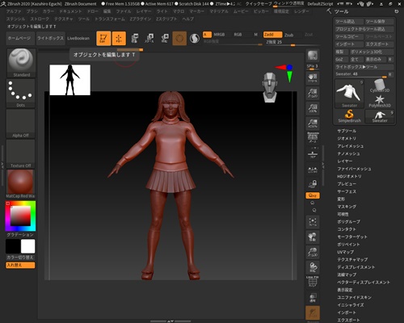Select the large Sweater tool thumbnail
The width and height of the screenshot is (404, 323).
349,94
